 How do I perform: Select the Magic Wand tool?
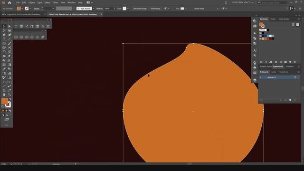tap(4, 30)
